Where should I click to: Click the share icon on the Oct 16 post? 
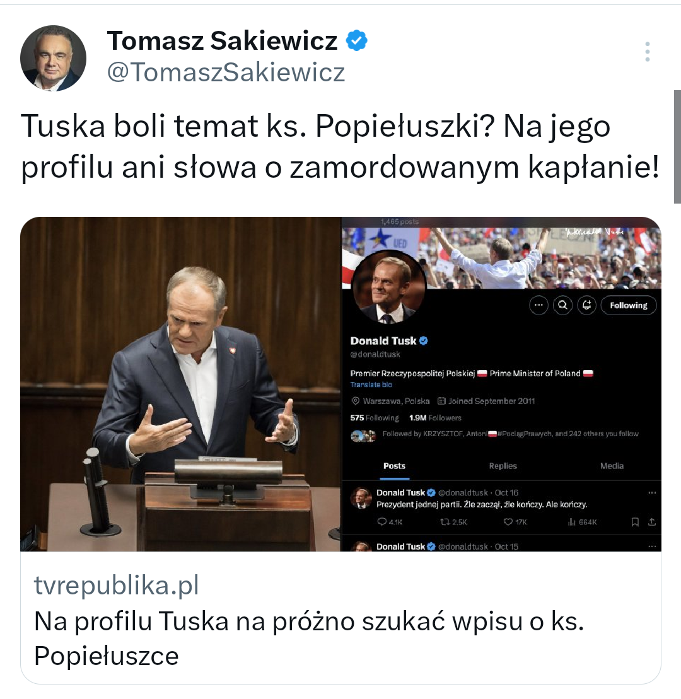pyautogui.click(x=652, y=522)
